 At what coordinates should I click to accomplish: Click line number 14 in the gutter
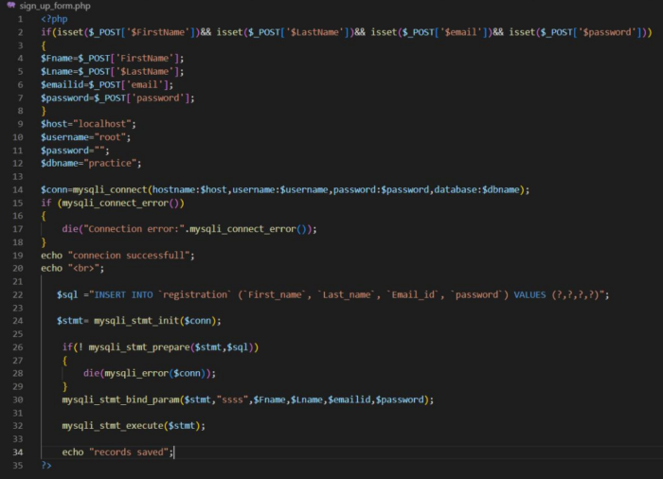[x=18, y=190]
